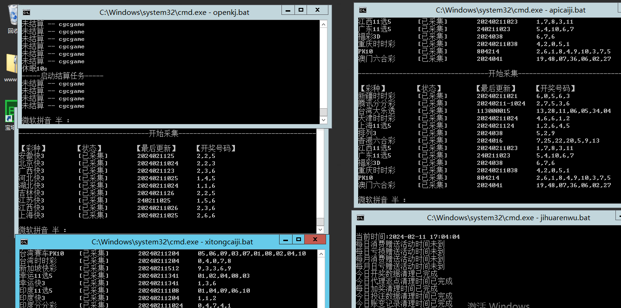The image size is (621, 308).
Task: Click the scrollbar thumb in openkj.bat window
Action: [323, 112]
